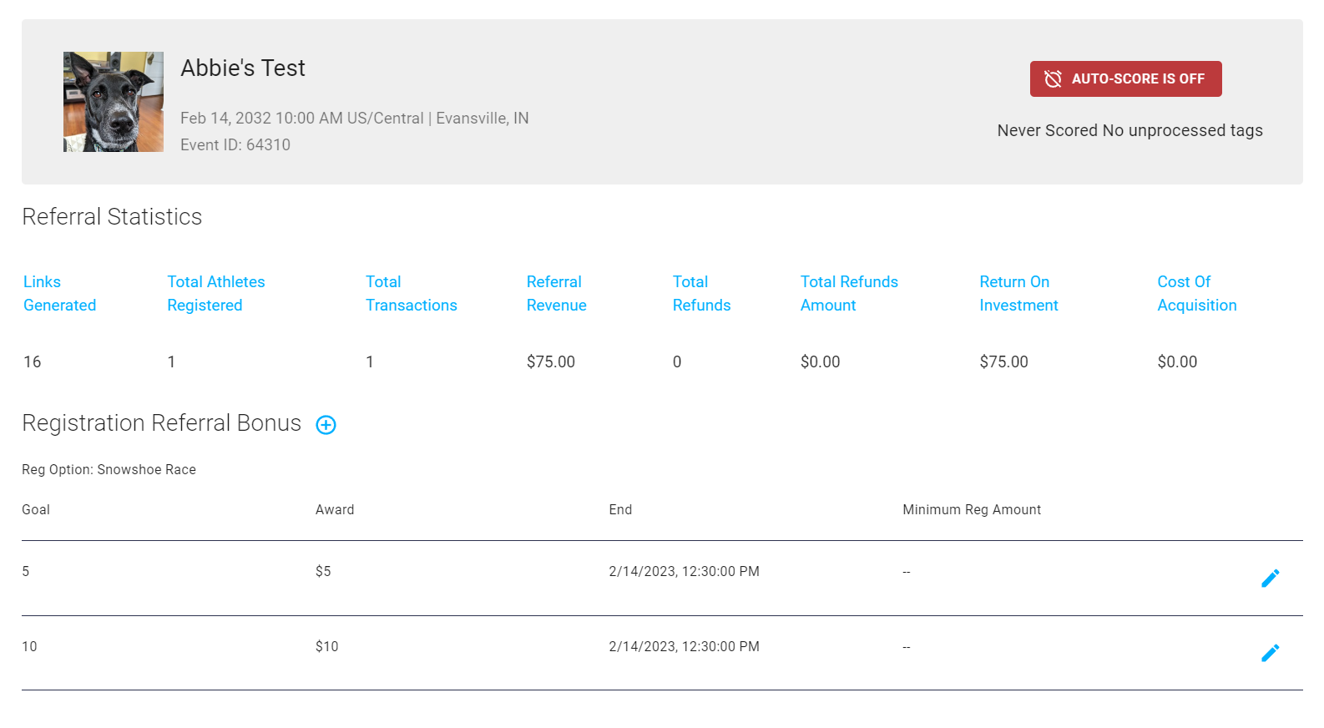Click the Total Refunds value 0

point(677,361)
